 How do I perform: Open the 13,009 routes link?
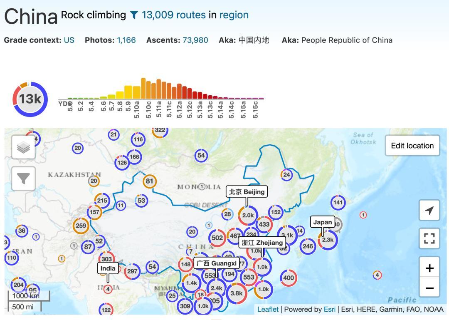pos(173,15)
